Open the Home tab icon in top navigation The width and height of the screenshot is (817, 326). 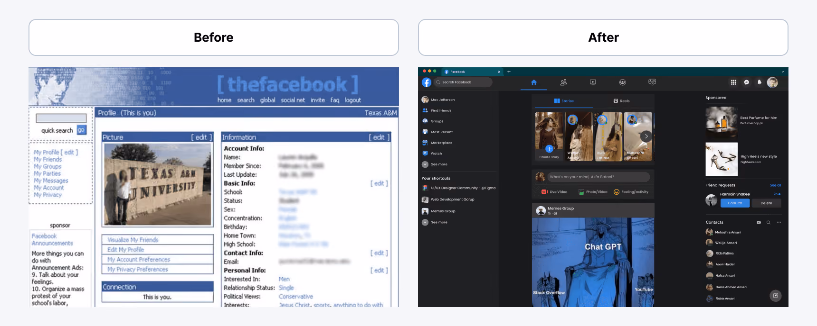(534, 82)
